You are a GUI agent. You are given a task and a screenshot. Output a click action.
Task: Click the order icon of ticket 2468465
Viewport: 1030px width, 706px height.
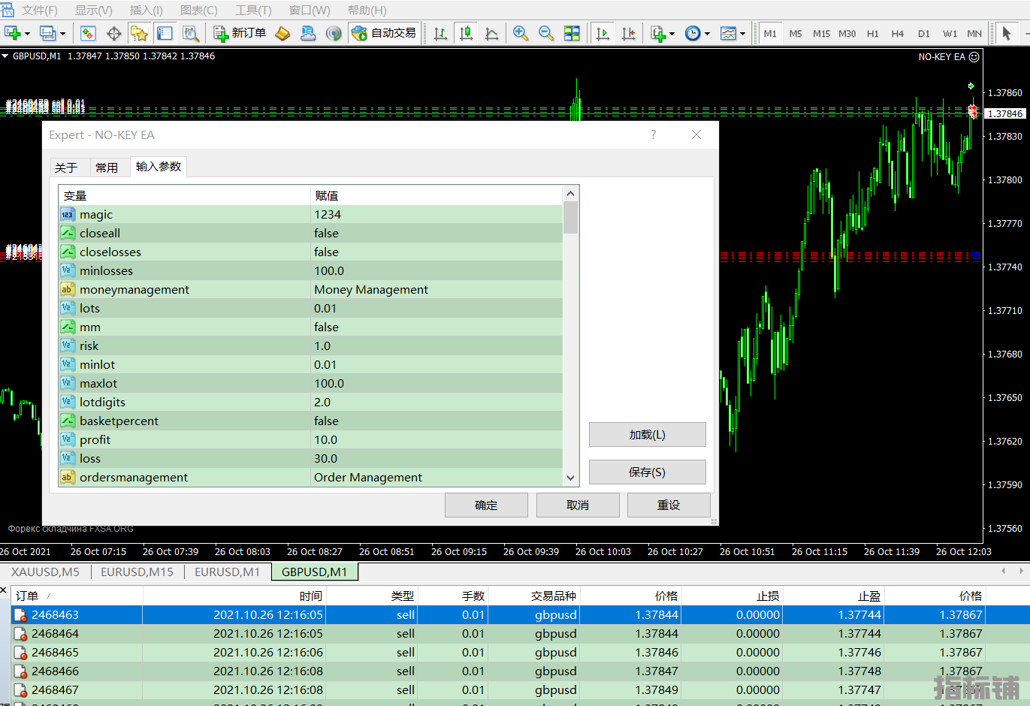tap(21, 652)
